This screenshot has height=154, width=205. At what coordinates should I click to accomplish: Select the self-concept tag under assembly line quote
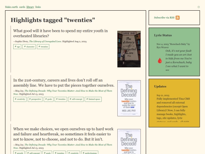pyautogui.click(x=76, y=99)
